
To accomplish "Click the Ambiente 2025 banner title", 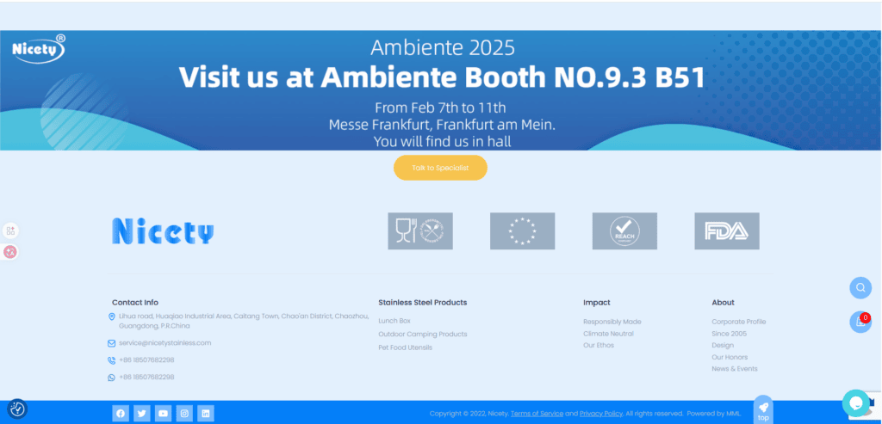I will tap(443, 48).
